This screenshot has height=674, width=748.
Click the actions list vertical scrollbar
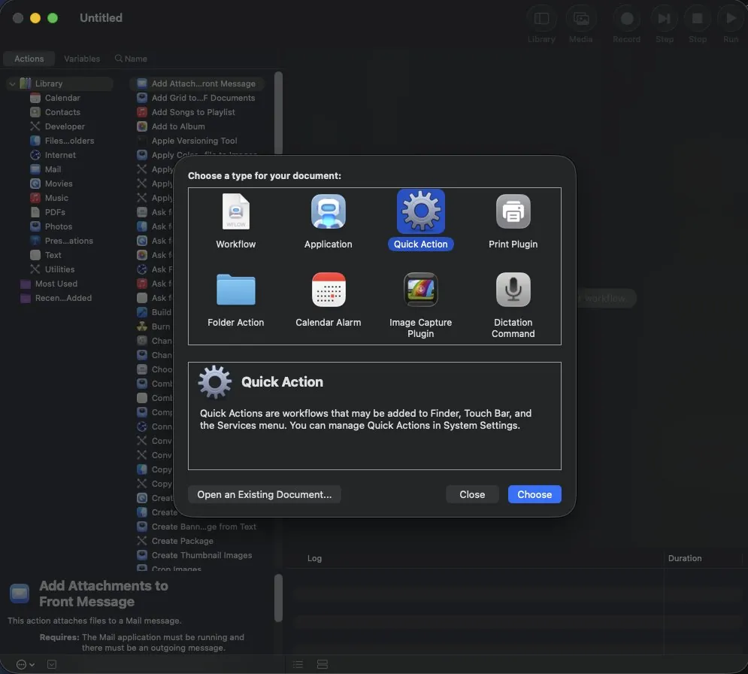point(279,114)
